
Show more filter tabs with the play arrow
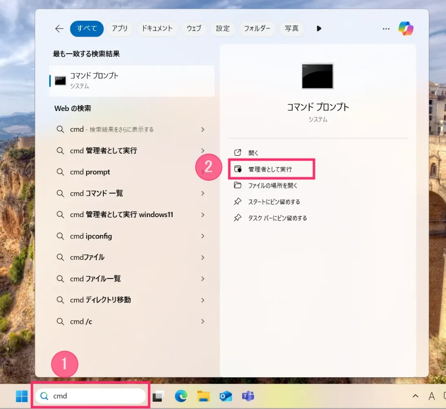[x=319, y=28]
